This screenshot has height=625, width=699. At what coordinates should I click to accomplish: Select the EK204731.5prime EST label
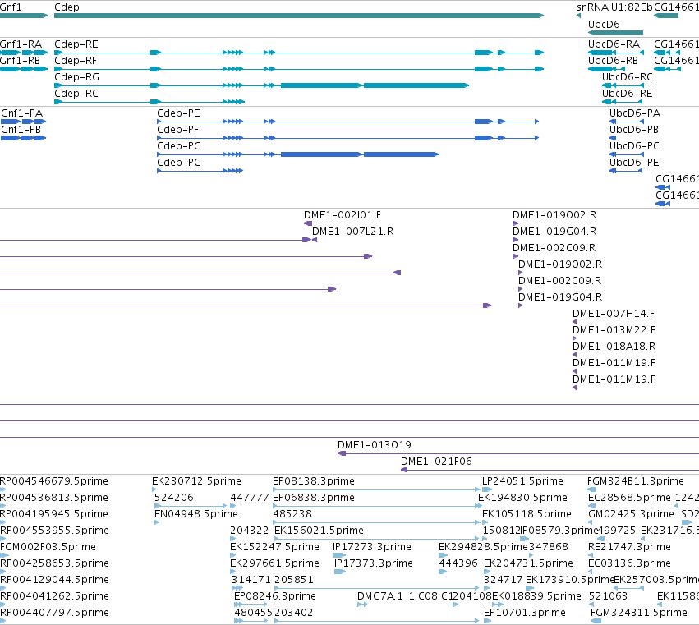coord(528,563)
